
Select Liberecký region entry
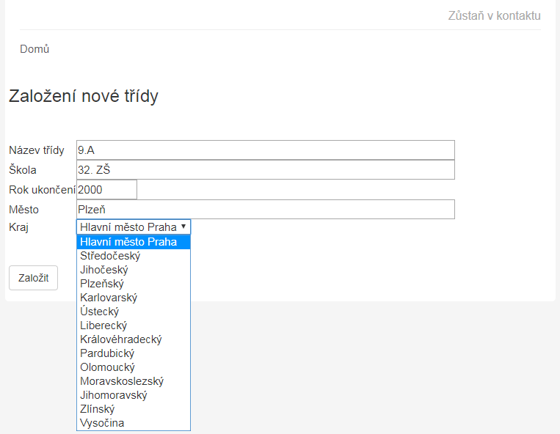tap(103, 325)
